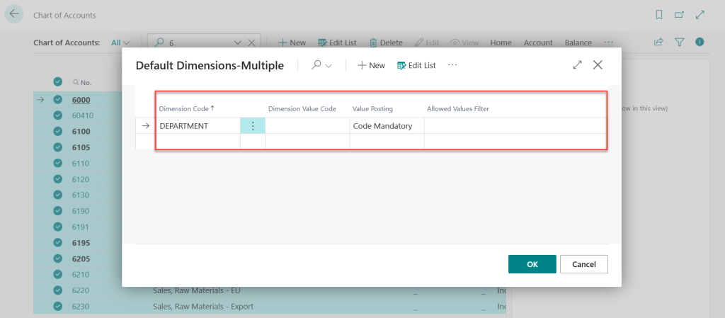The width and height of the screenshot is (725, 318).
Task: Open account number 6195
Action: coord(81,243)
